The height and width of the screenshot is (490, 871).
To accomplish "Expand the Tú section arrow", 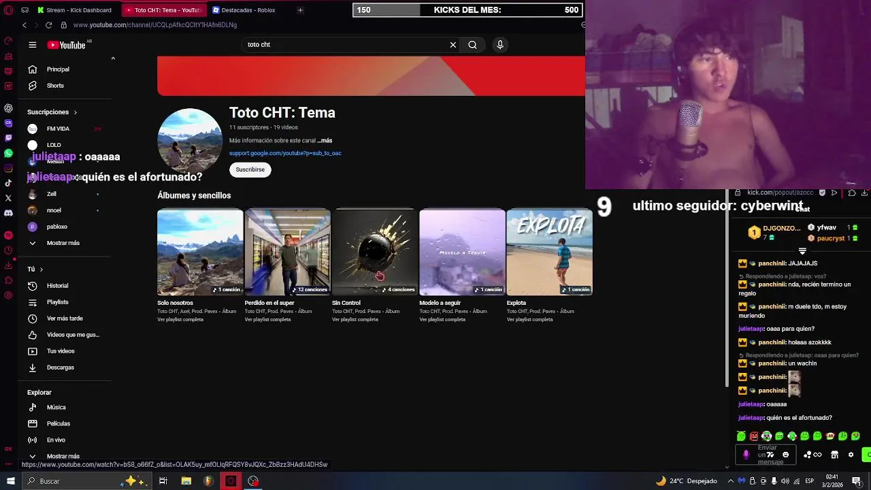I will tap(42, 269).
